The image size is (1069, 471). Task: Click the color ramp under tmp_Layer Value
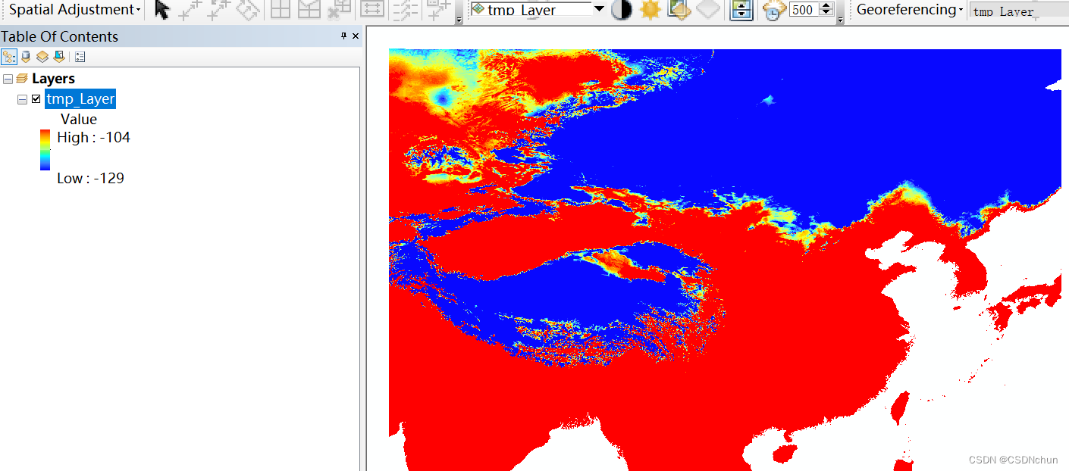[44, 150]
